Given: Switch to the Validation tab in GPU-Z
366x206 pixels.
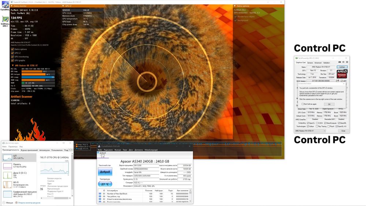Looking at the screenshot, I should [x=326, y=63].
